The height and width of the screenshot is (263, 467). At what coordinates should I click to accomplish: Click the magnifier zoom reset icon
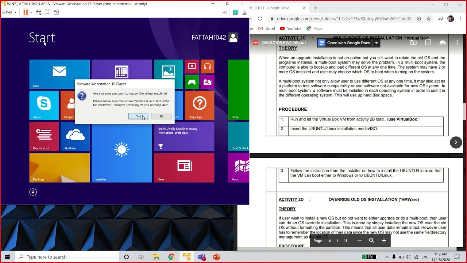[372, 241]
